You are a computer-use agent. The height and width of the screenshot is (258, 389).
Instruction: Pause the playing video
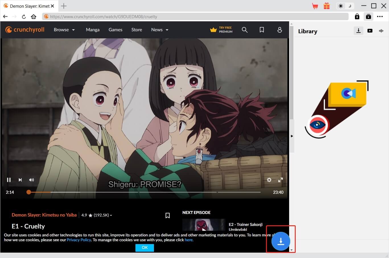point(9,180)
